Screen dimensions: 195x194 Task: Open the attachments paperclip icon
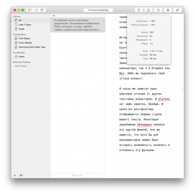[x=177, y=10]
